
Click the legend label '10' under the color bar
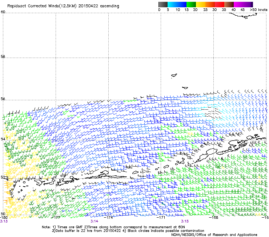(178, 10)
